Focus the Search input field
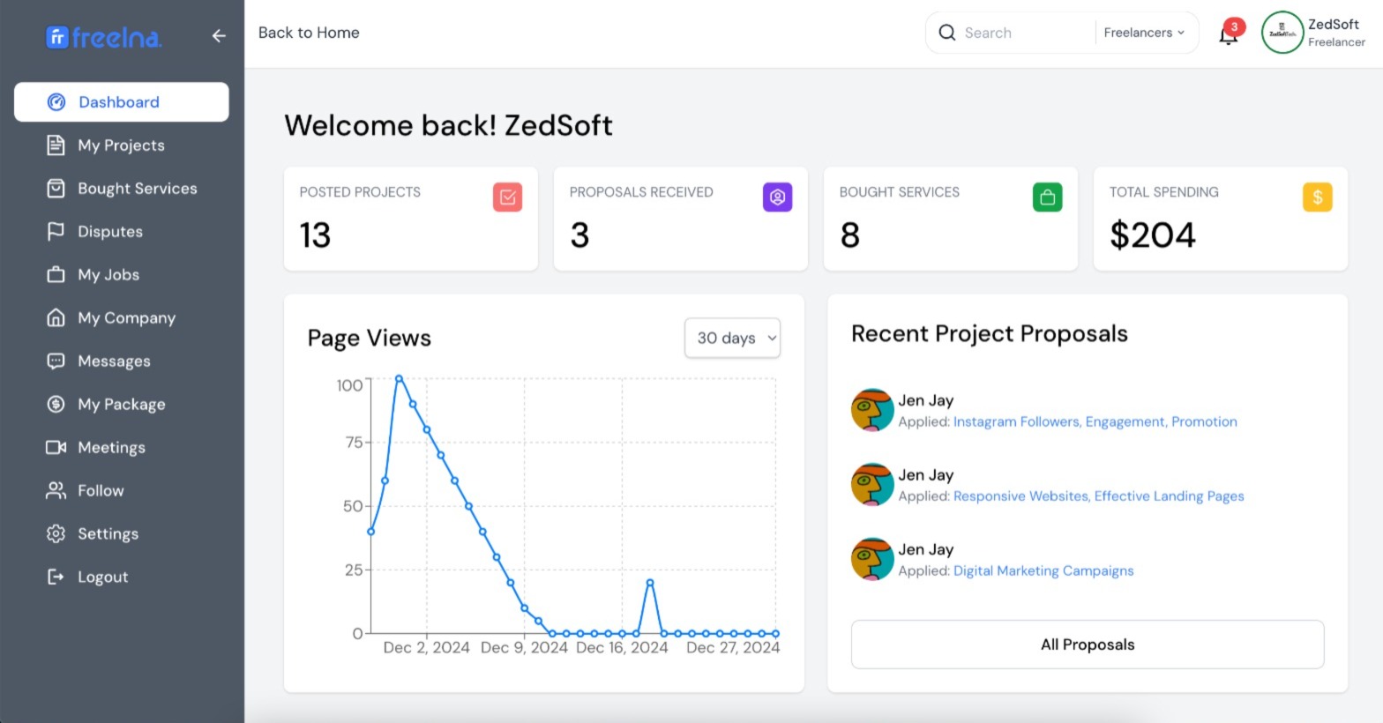The width and height of the screenshot is (1383, 723). (x=1025, y=33)
